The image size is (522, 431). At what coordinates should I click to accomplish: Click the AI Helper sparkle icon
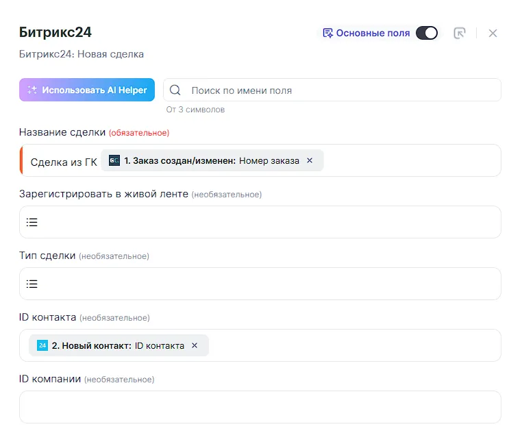(x=32, y=90)
